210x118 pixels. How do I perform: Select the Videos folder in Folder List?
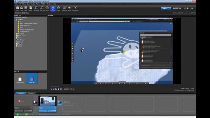coord(20,46)
